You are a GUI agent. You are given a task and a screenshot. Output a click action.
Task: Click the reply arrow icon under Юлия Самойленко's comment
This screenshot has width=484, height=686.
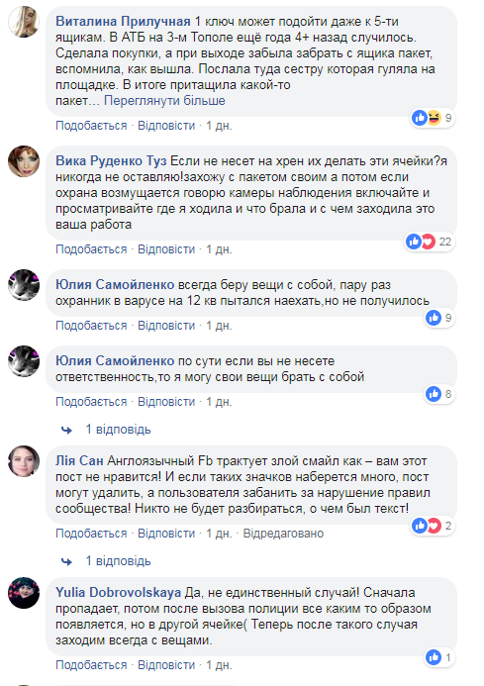pyautogui.click(x=67, y=430)
